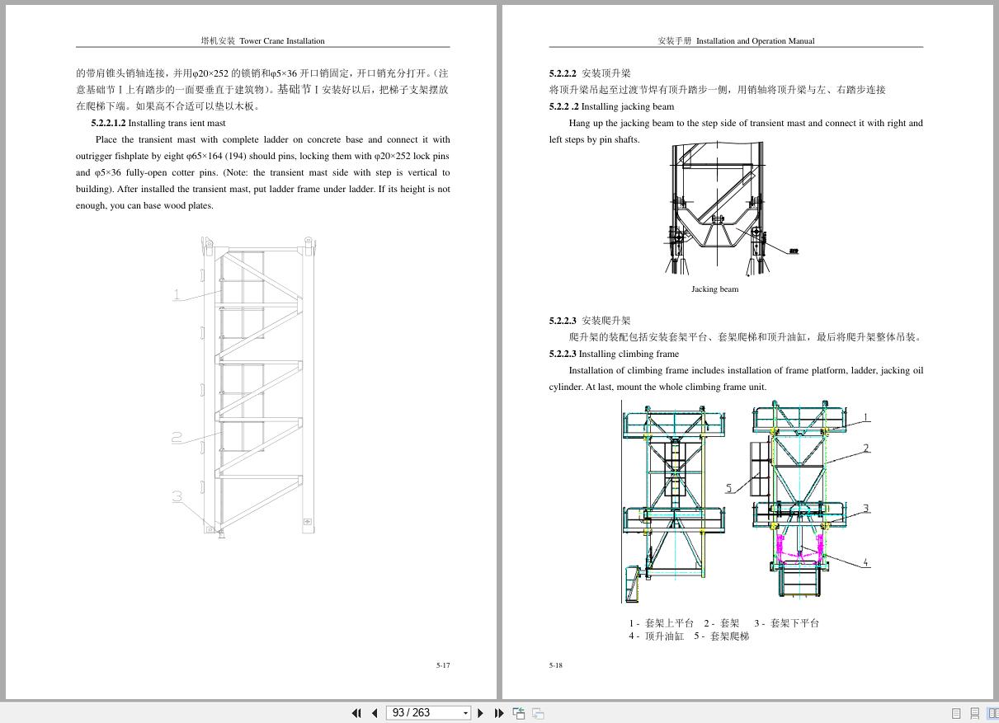Click callout label 3 on mast drawing
The height and width of the screenshot is (723, 999).
[177, 496]
